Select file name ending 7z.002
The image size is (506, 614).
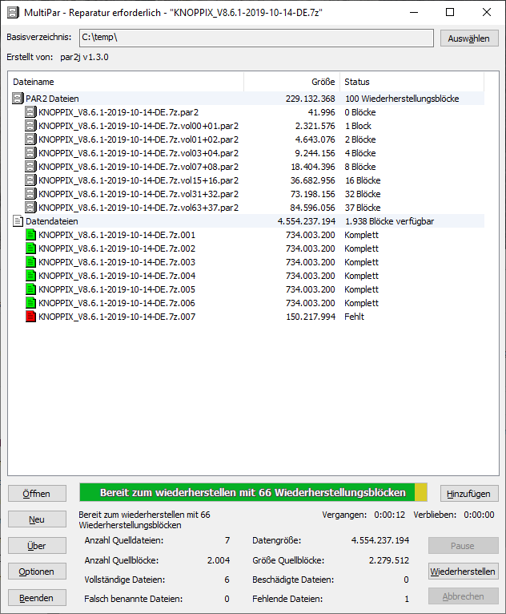[117, 248]
